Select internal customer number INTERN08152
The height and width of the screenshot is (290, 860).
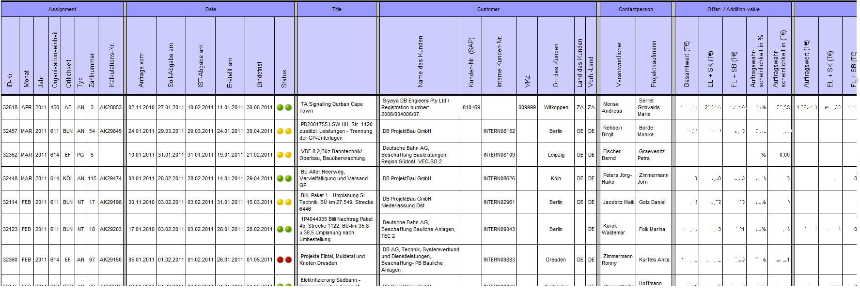(499, 131)
